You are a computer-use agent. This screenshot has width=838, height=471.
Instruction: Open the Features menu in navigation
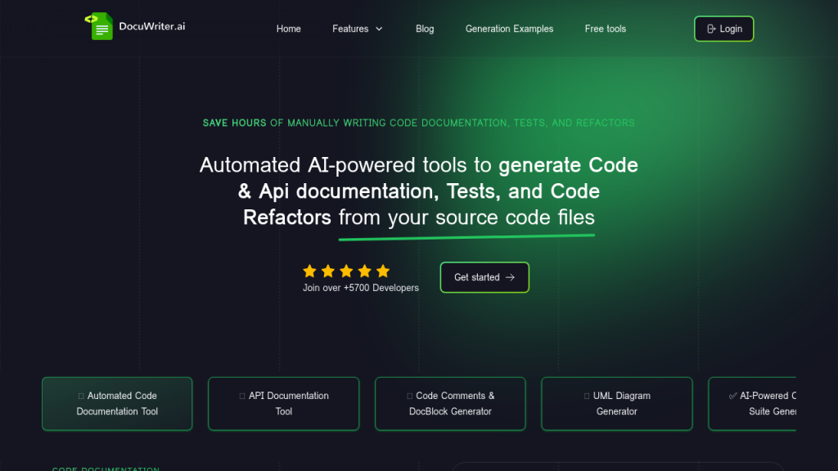[x=351, y=29]
